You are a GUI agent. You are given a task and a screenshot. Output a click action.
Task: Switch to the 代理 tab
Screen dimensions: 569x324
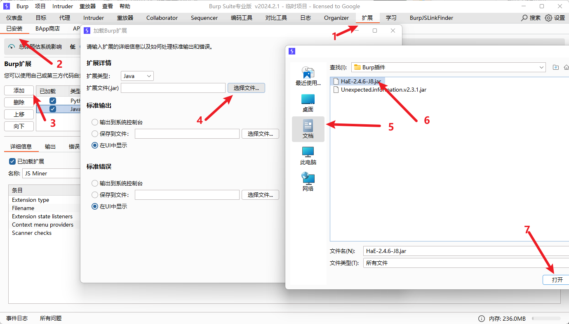pos(65,18)
